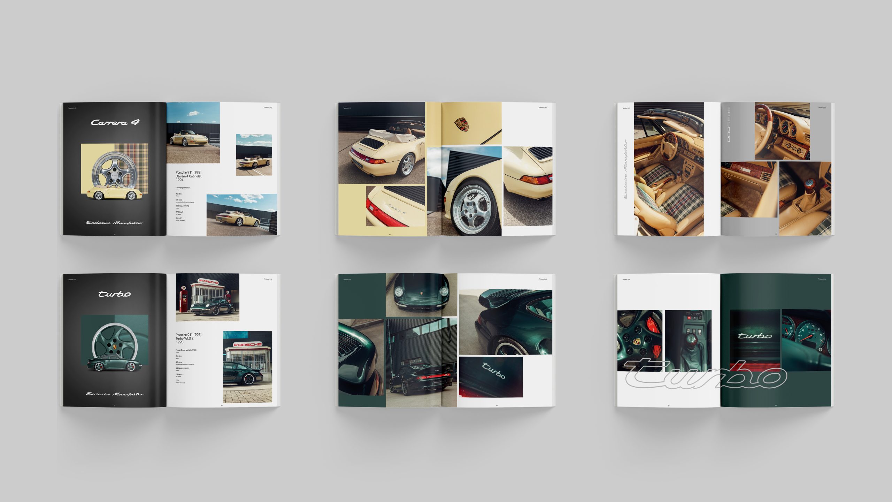
Task: Open the gas station photo with red pump
Action: click(207, 297)
